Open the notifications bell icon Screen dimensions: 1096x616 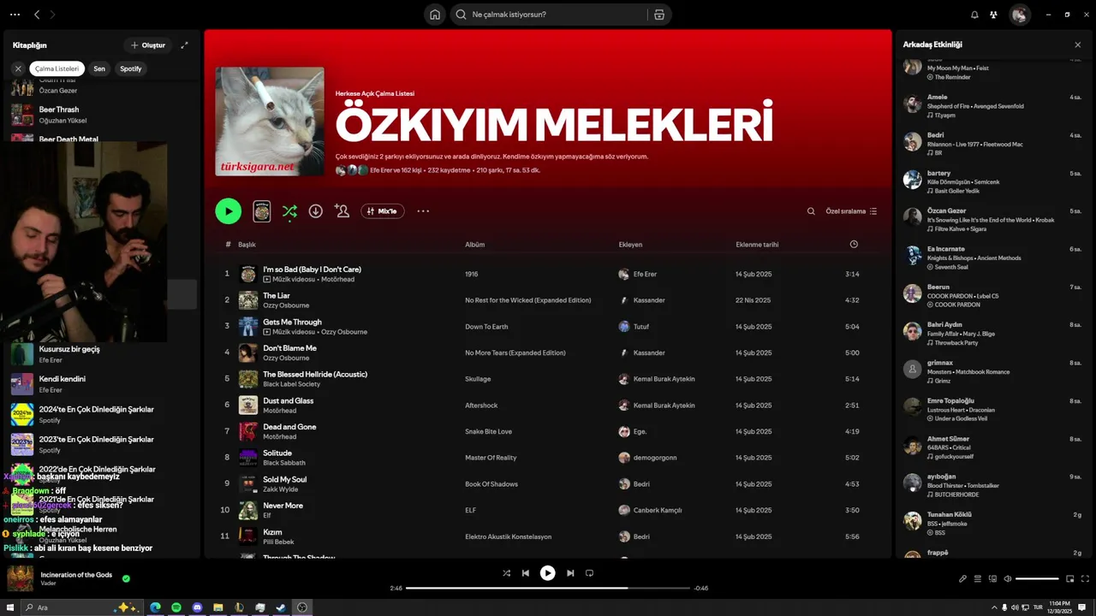974,15
